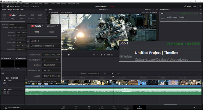Open the Render Entire Timeline dropdown
The height and width of the screenshot is (110, 203).
pos(93,74)
